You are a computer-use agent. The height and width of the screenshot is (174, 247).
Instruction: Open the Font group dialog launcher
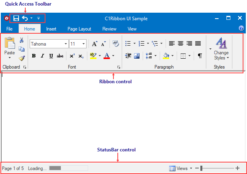click(x=119, y=67)
